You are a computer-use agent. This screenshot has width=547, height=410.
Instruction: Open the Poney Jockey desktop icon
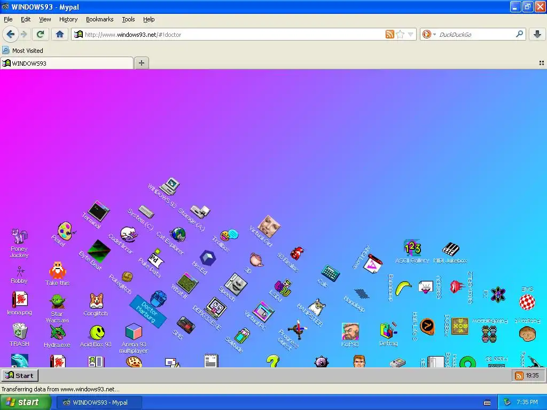click(19, 243)
